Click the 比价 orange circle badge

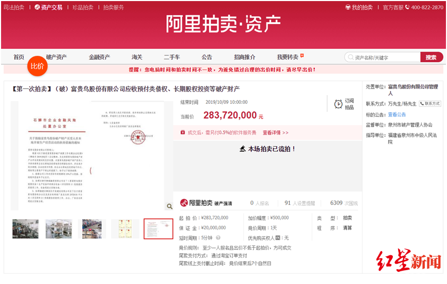tap(37, 66)
